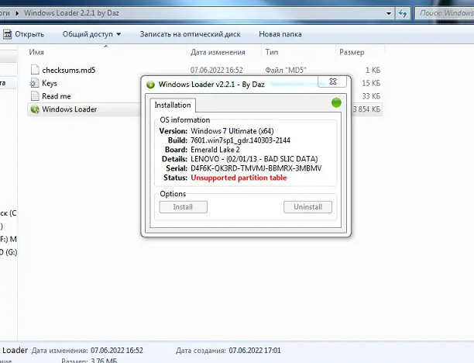Image resolution: width=474 pixels, height=363 pixels.
Task: Click the Windows Loader title bar icon
Action: (x=150, y=84)
